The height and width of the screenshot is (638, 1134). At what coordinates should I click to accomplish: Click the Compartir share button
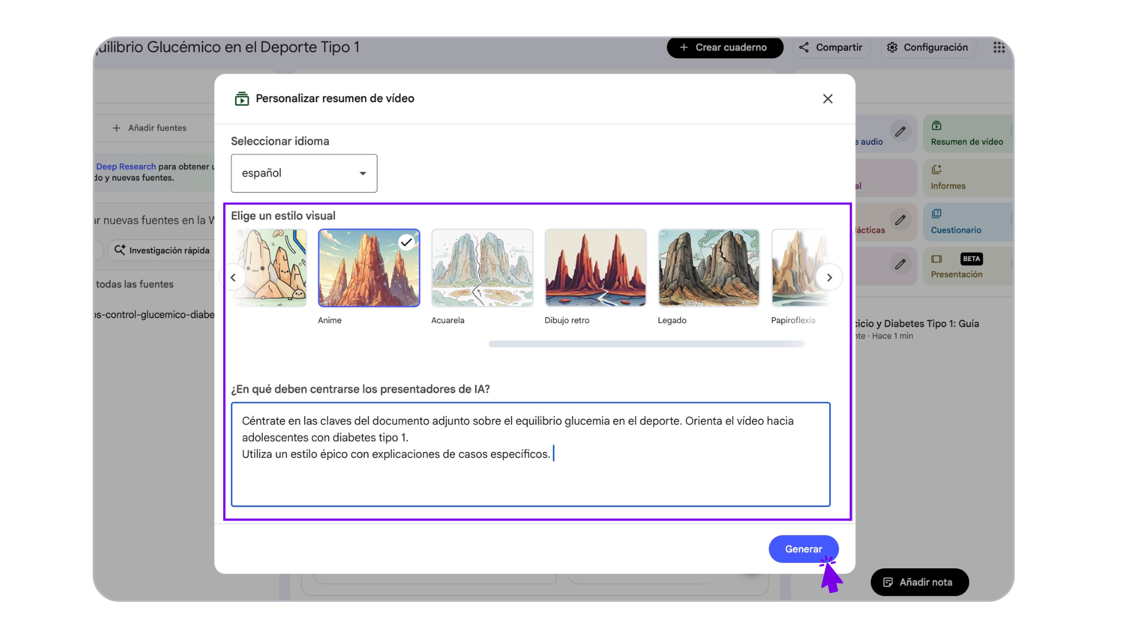click(831, 47)
